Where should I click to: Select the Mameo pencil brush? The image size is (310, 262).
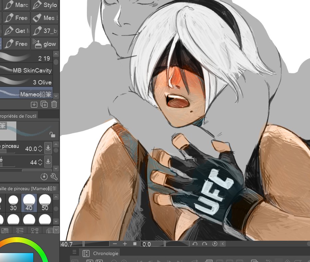click(x=26, y=93)
